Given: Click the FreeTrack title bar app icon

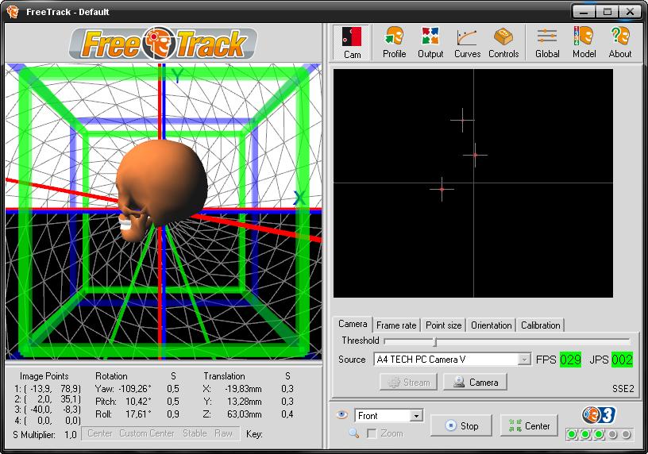Looking at the screenshot, I should 13,12.
